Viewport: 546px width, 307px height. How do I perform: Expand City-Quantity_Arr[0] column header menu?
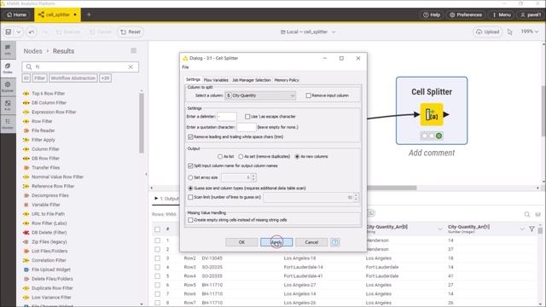coord(440,229)
